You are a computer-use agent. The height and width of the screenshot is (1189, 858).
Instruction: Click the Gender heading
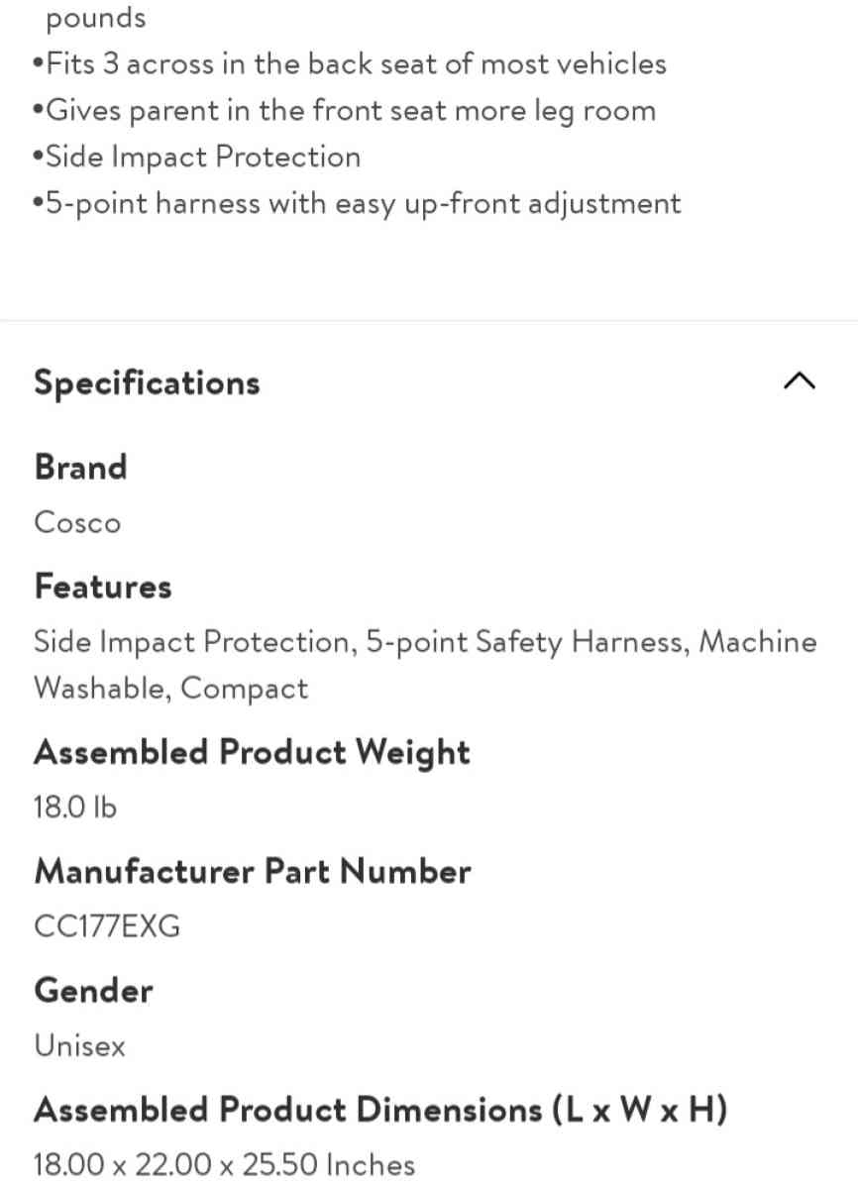(93, 990)
